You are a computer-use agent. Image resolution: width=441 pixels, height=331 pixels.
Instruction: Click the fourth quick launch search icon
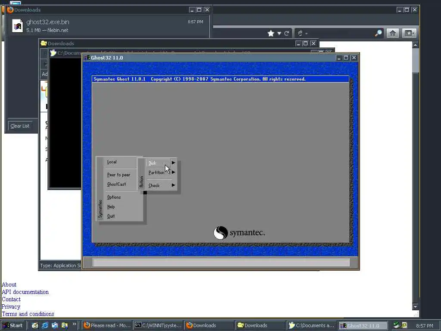coord(65,325)
